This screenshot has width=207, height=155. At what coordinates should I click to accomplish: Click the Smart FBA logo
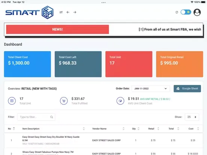tap(29, 12)
